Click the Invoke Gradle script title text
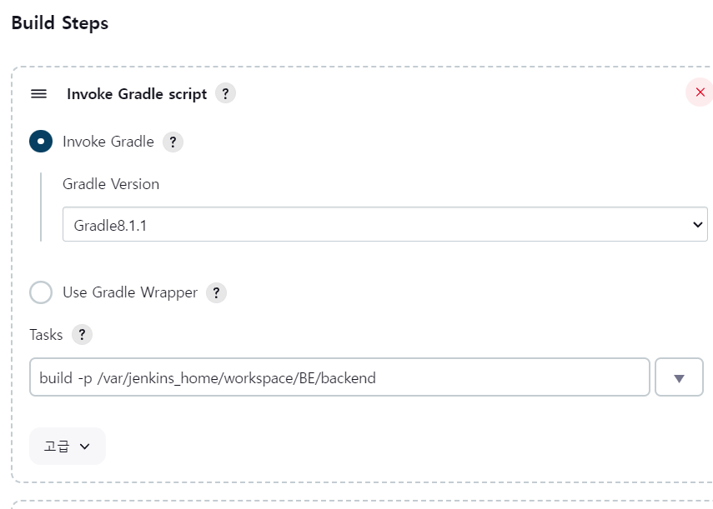The image size is (713, 509). click(x=137, y=94)
